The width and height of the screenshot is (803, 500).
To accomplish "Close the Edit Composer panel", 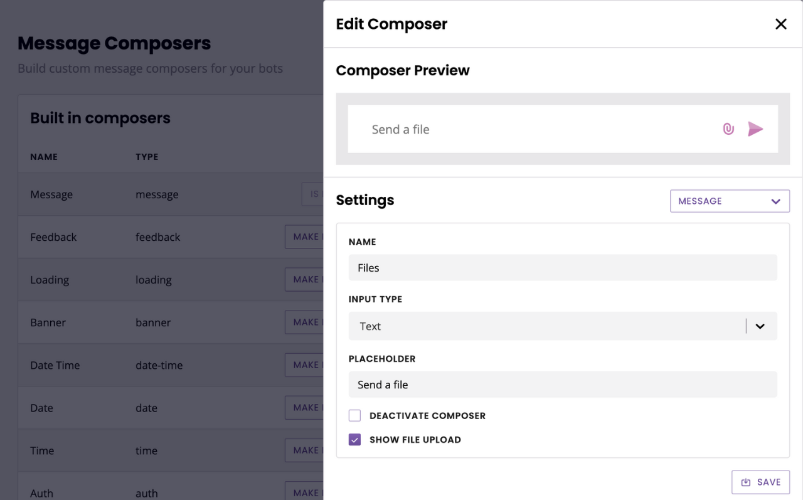I will click(x=781, y=24).
